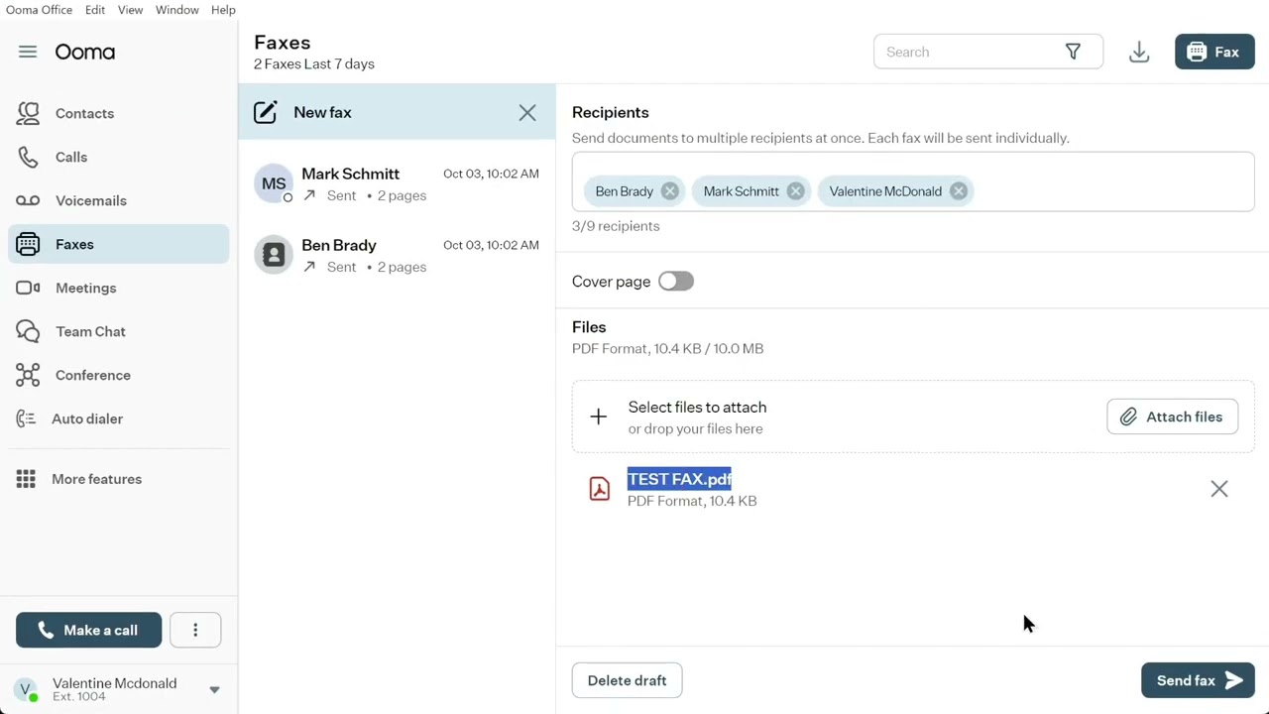
Task: Click the Send fax button
Action: [x=1198, y=680]
